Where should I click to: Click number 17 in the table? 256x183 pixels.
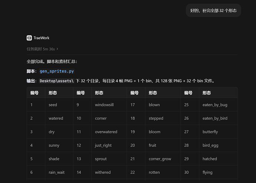pos(132,104)
